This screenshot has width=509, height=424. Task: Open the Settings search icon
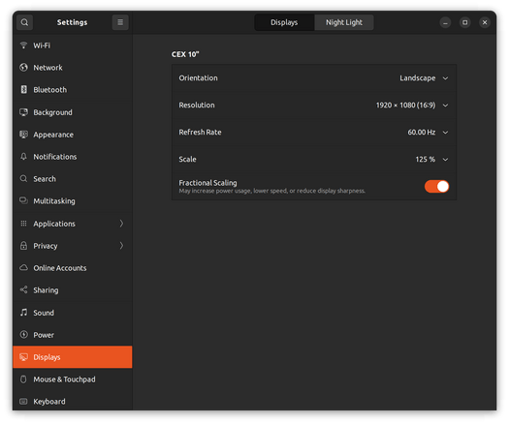click(x=24, y=22)
